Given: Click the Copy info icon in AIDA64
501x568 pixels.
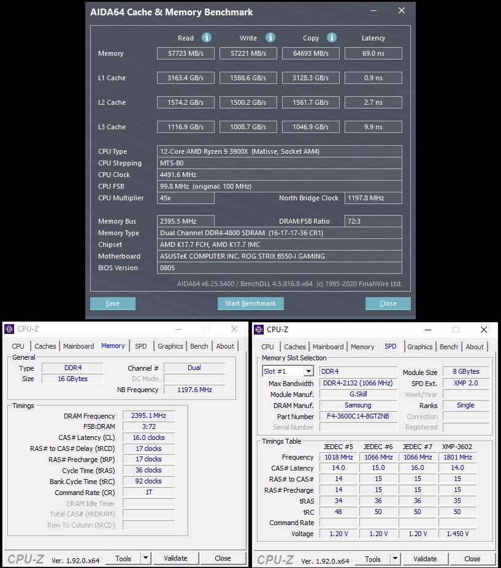Looking at the screenshot, I should (331, 37).
